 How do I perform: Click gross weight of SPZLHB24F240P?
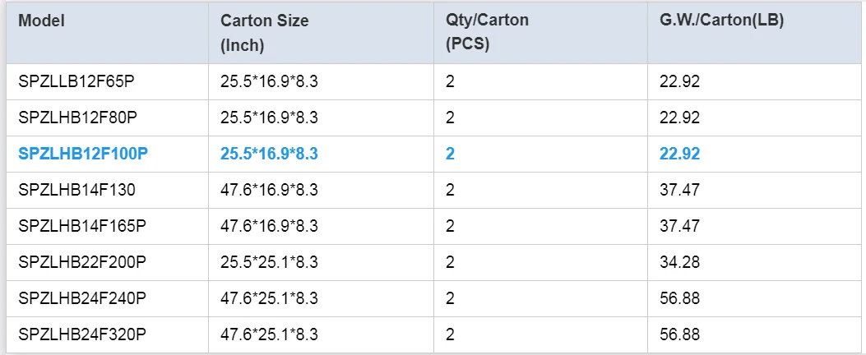click(679, 298)
